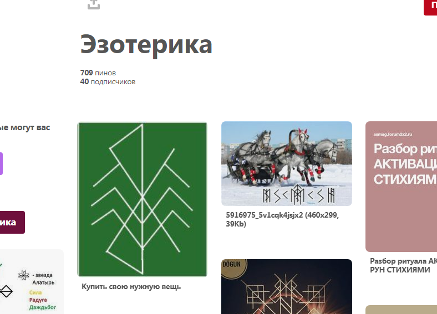This screenshot has height=314, width=437.
Task: Open the beige pin at the bottom right
Action: coord(401,310)
